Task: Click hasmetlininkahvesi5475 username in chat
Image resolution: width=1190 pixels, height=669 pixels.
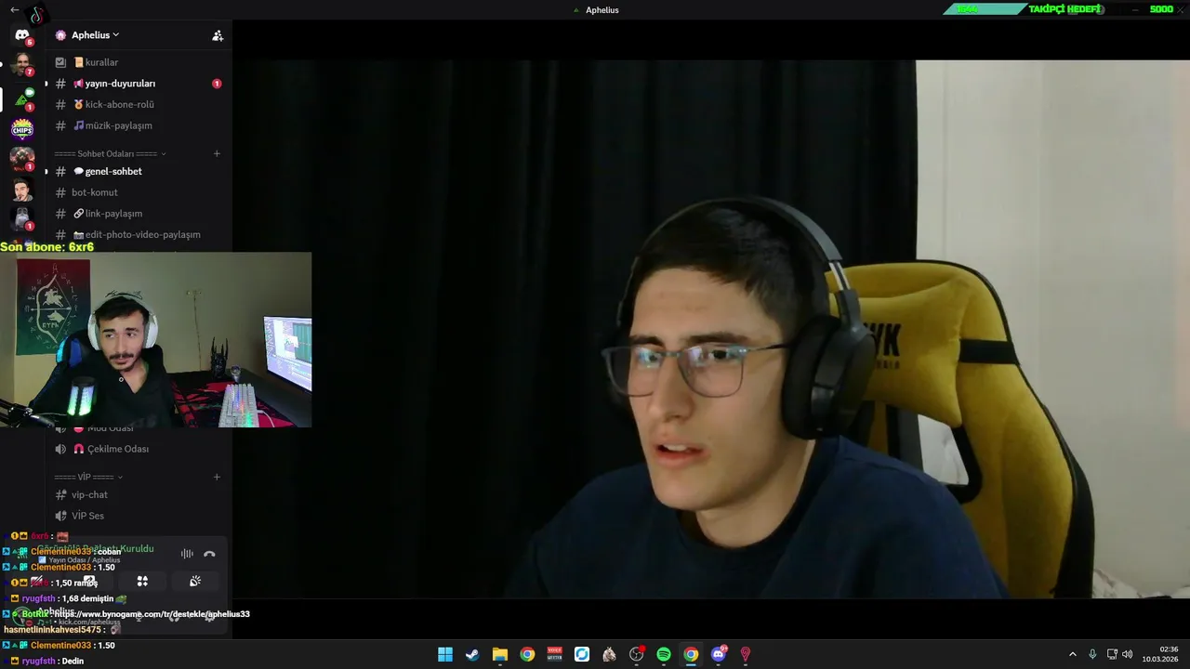Action: tap(53, 630)
